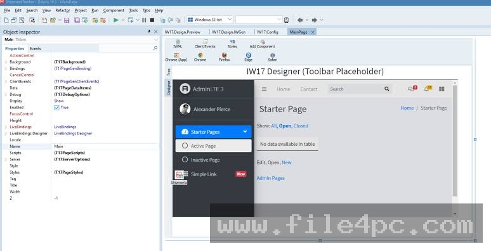The width and height of the screenshot is (491, 251).
Task: Click the messages chat icon with badge
Action: [x=412, y=89]
